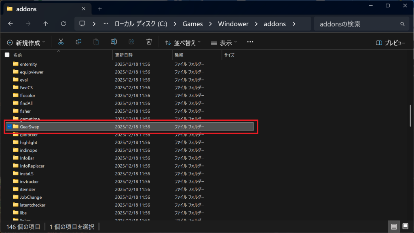The height and width of the screenshot is (233, 414).
Task: Click the Refresh button in navigation bar
Action: 63,24
